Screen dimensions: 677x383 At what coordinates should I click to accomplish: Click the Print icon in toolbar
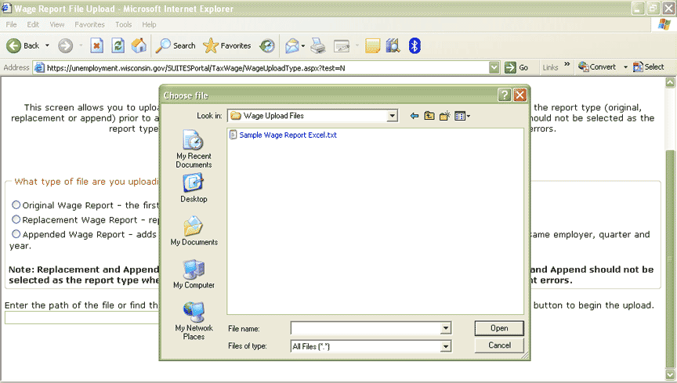coord(317,45)
